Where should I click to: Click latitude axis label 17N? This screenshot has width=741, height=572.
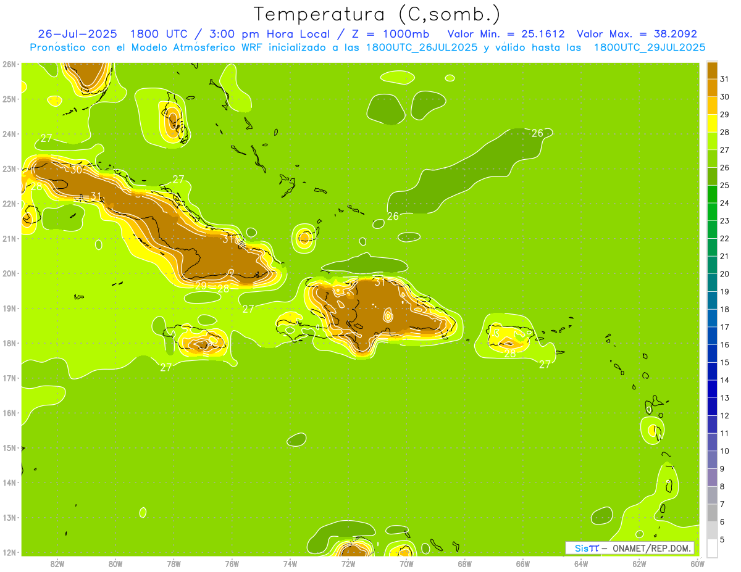click(9, 378)
